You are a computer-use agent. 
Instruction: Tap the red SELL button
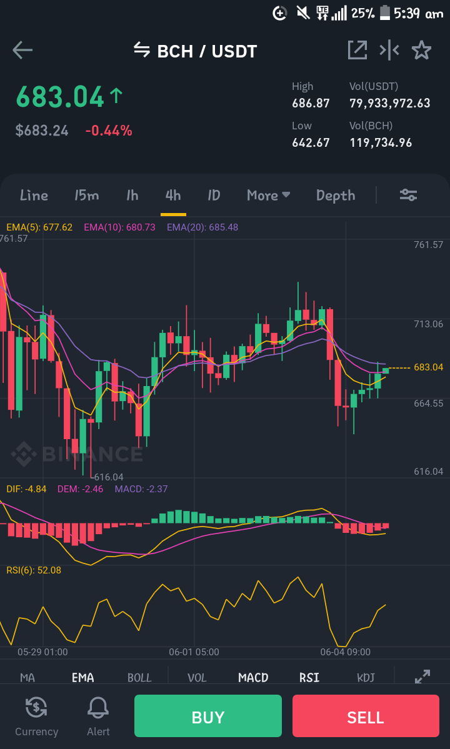366,716
